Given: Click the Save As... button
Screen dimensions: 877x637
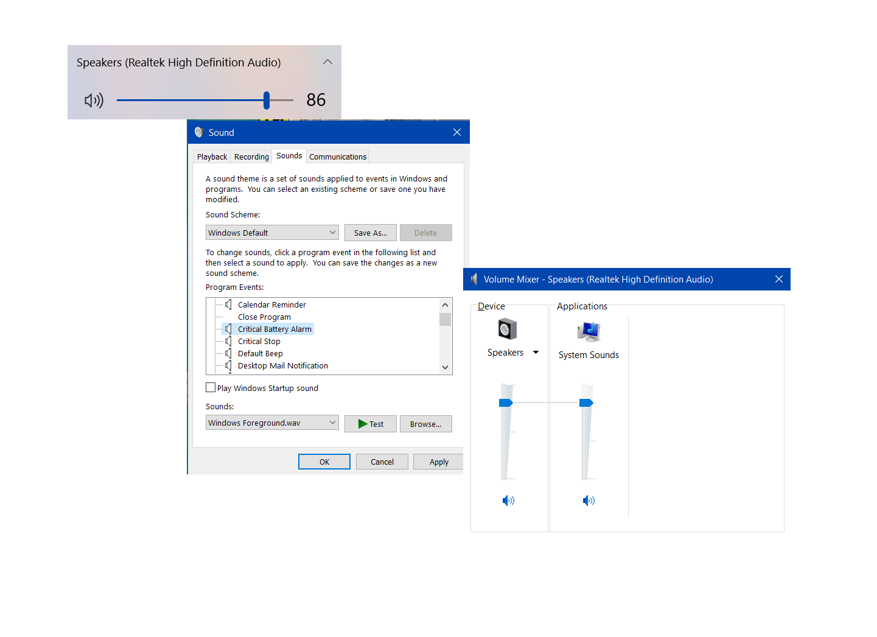Looking at the screenshot, I should (x=371, y=233).
